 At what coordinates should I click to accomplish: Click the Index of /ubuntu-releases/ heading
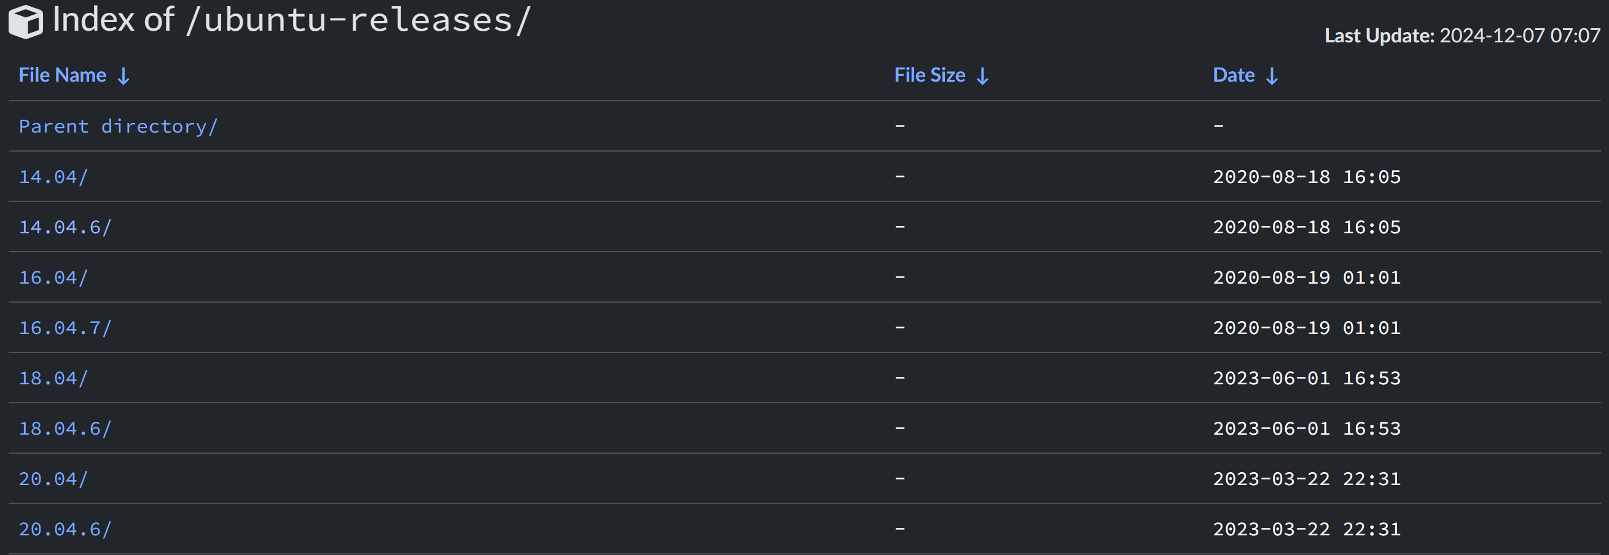pos(292,20)
